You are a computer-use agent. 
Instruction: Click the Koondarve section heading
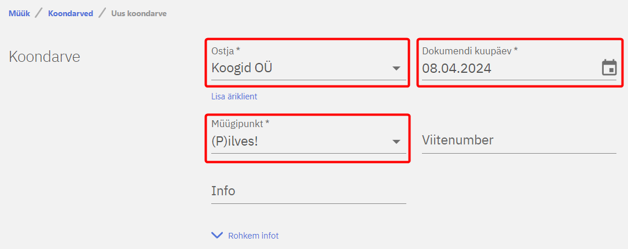(45, 57)
